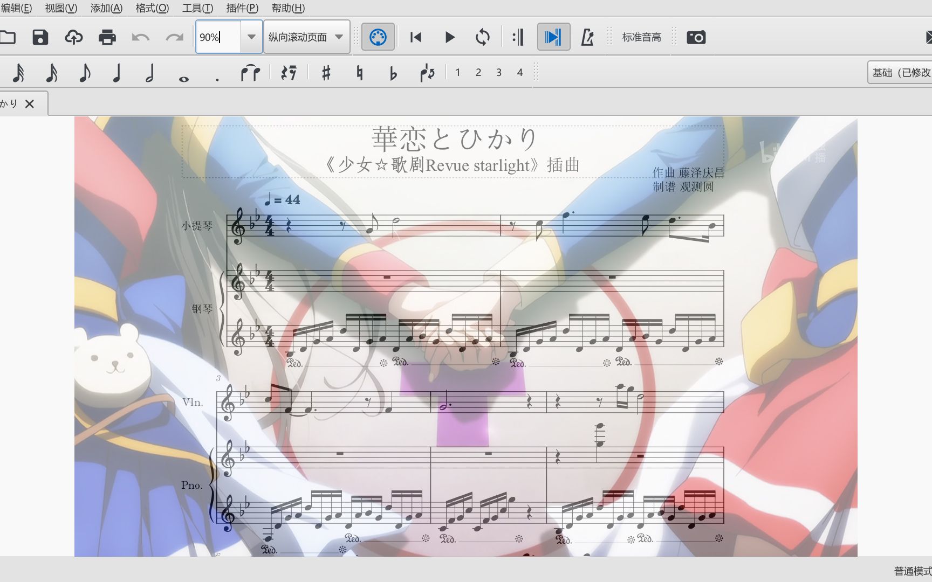
Task: Select the Vln. staff label
Action: coord(193,402)
